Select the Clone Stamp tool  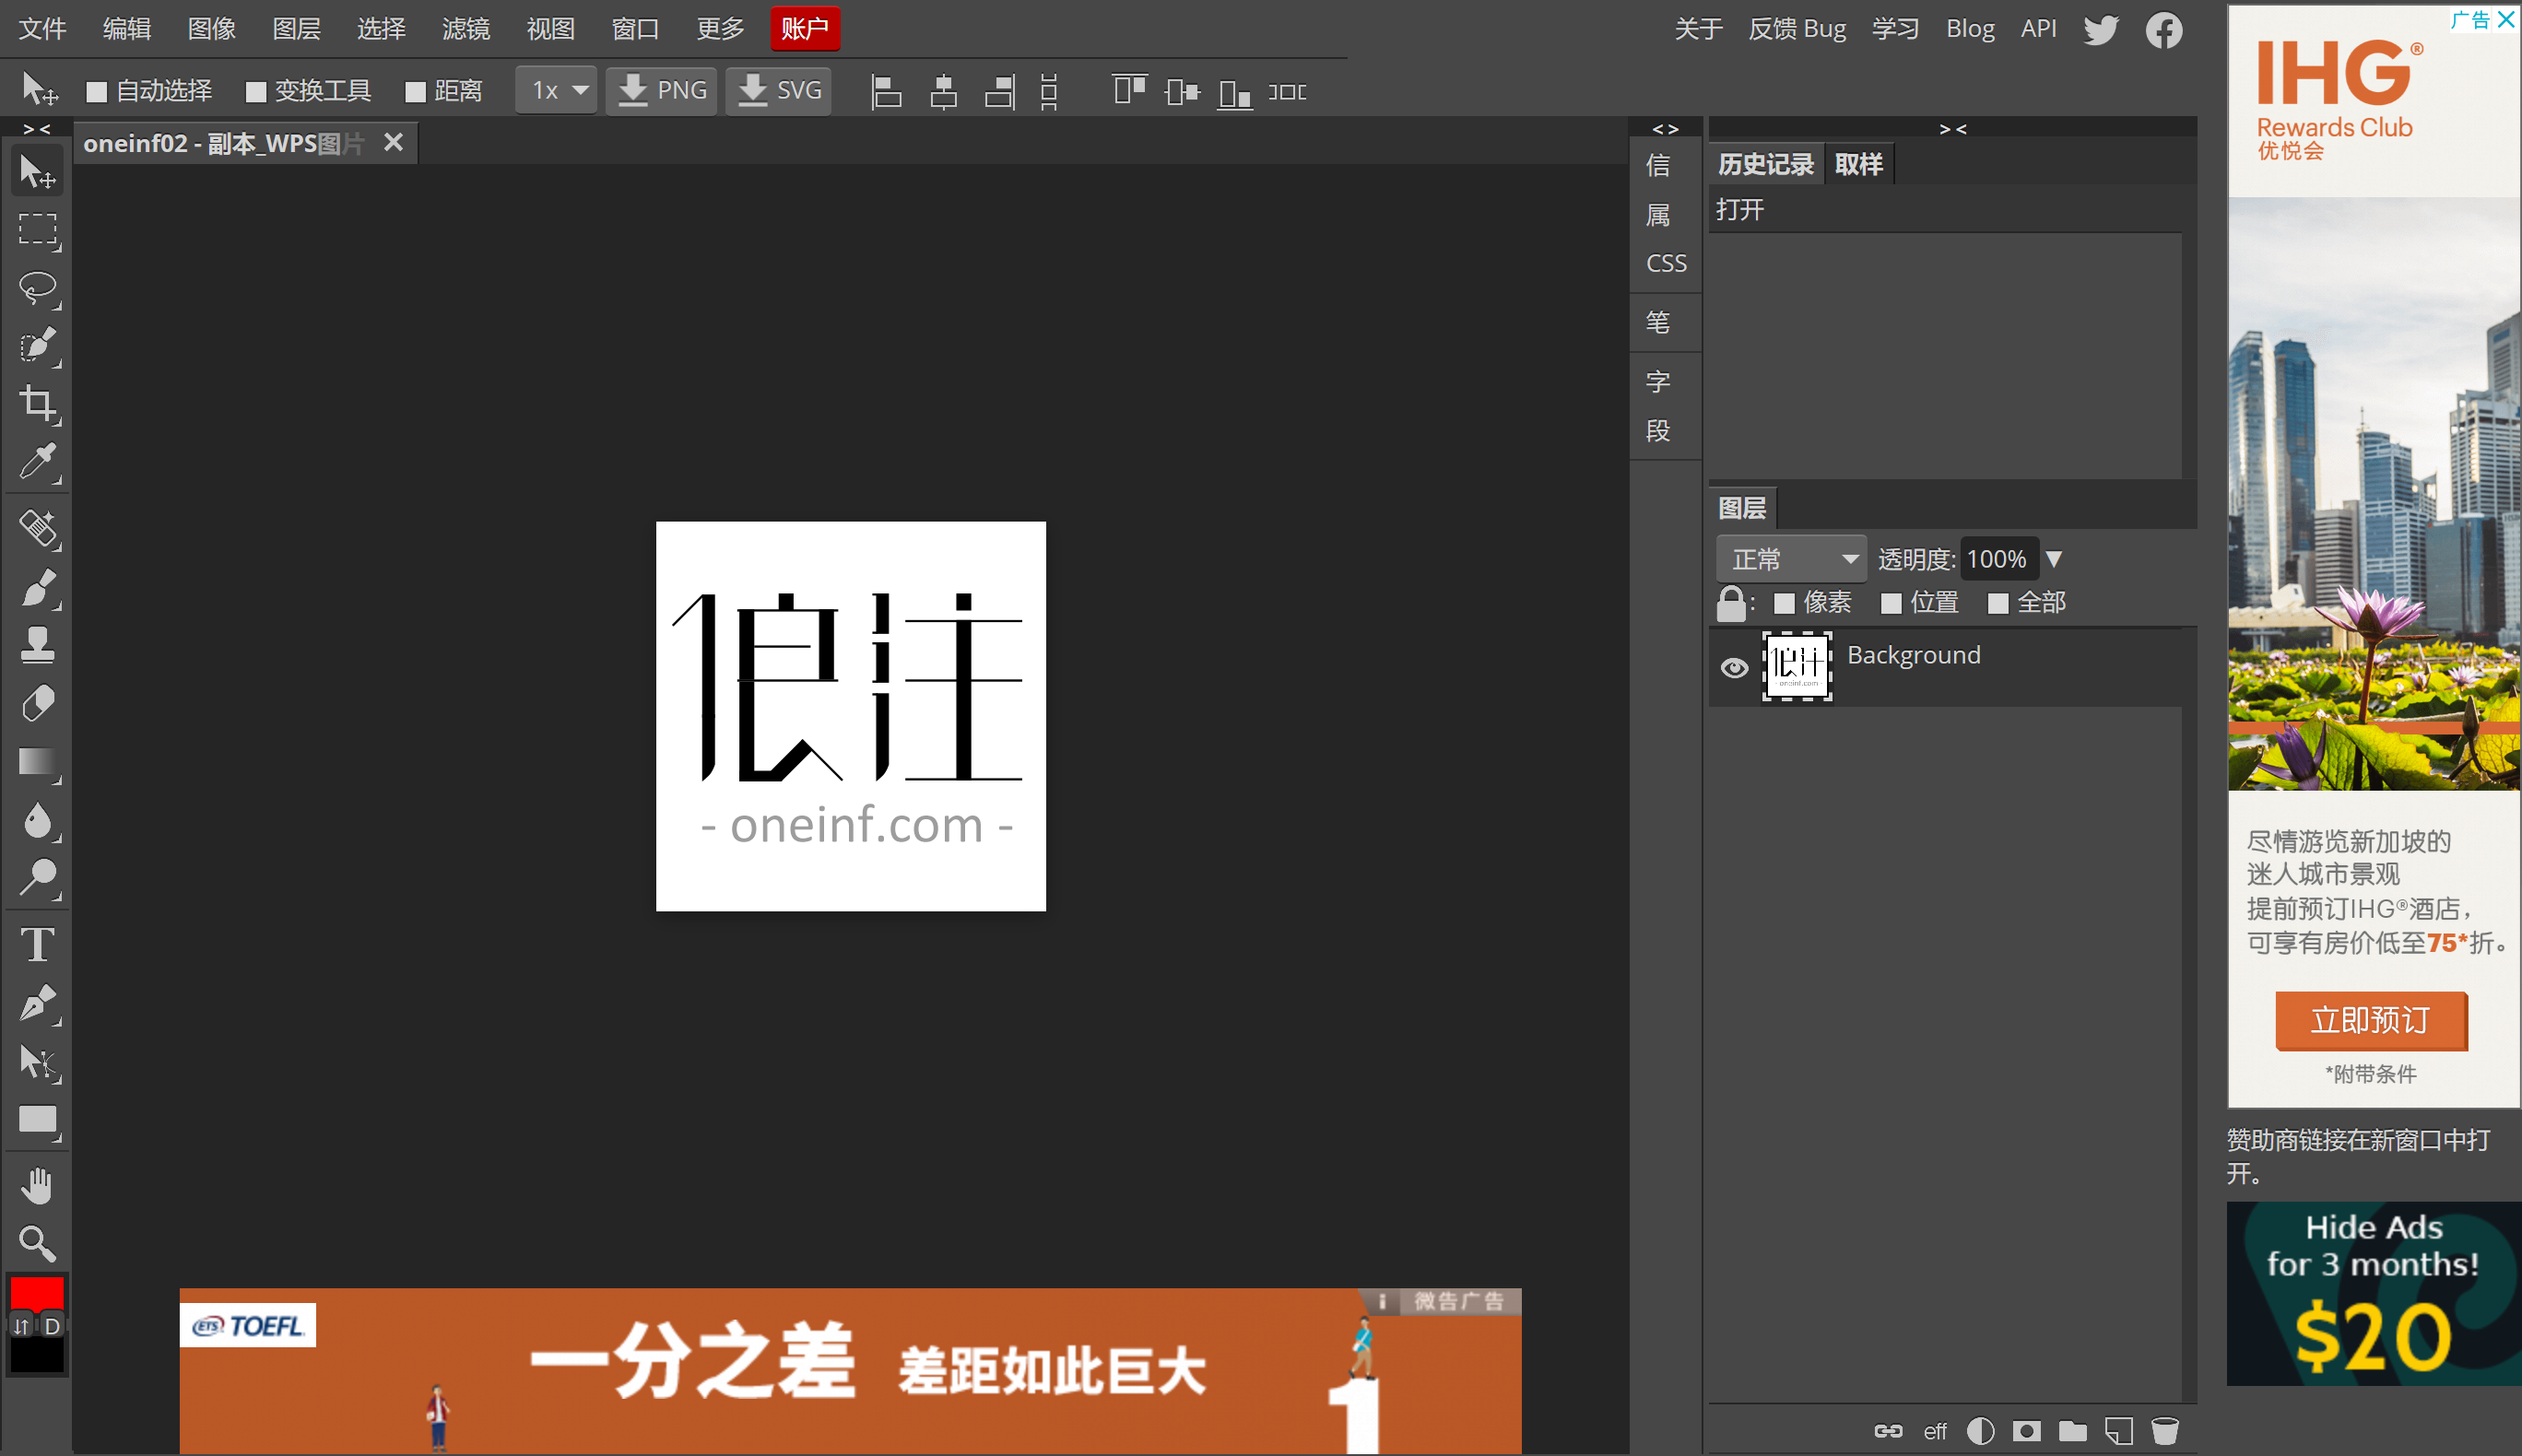pos(38,645)
